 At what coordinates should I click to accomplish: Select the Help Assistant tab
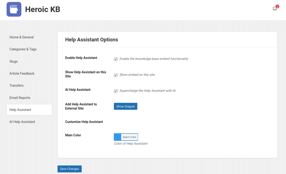(21, 109)
